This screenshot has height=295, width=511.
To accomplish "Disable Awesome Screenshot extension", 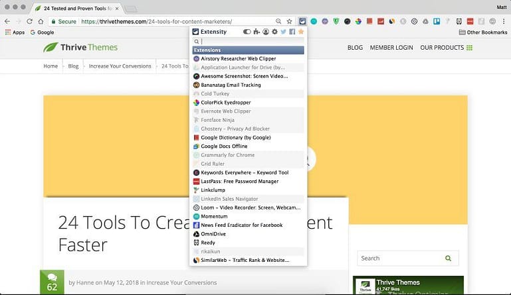I will (248, 76).
